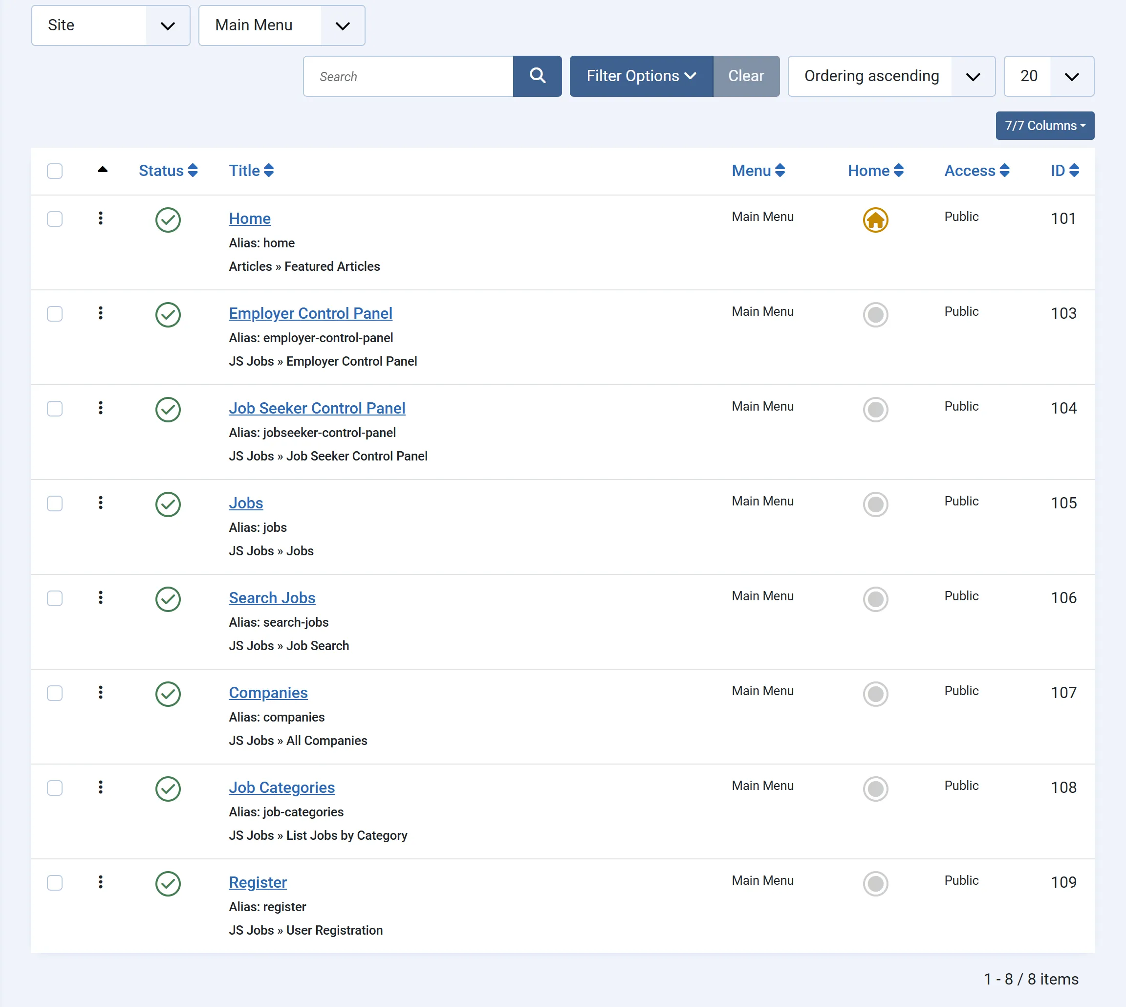1126x1007 pixels.
Task: Sort table by Status column
Action: tap(168, 171)
